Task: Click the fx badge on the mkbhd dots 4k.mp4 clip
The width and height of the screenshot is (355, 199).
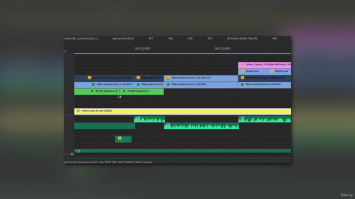Action: pyautogui.click(x=78, y=111)
